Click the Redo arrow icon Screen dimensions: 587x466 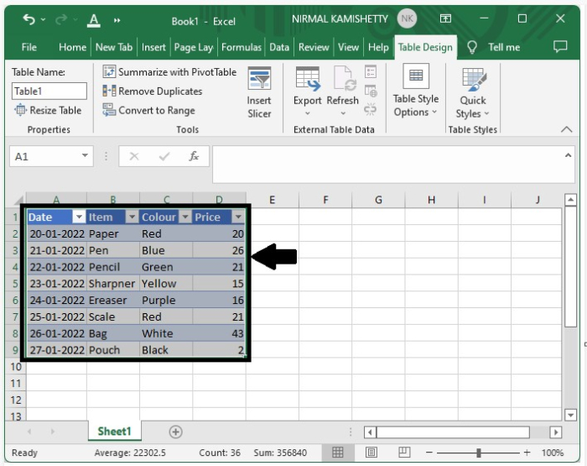coord(61,18)
